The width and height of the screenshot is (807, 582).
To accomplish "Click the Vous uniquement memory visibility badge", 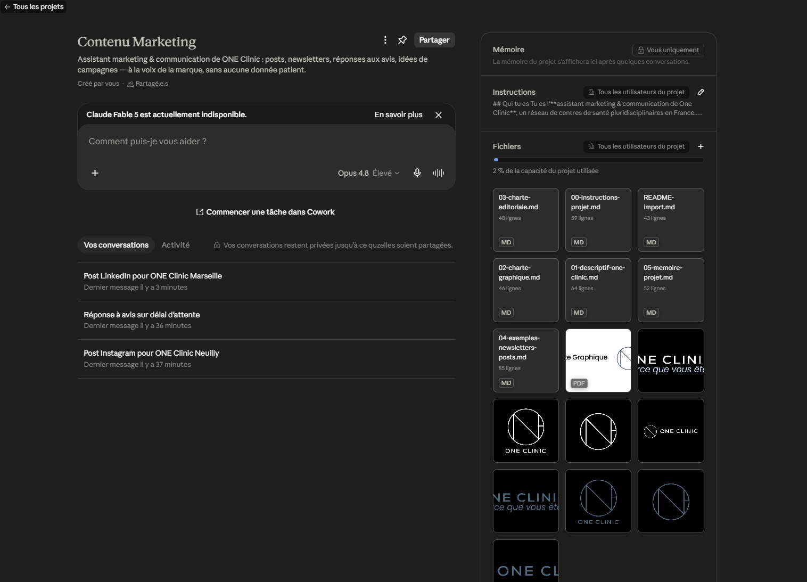I will (x=668, y=50).
